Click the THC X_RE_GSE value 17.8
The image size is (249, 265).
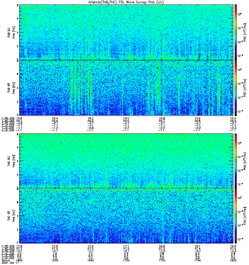[19, 246]
